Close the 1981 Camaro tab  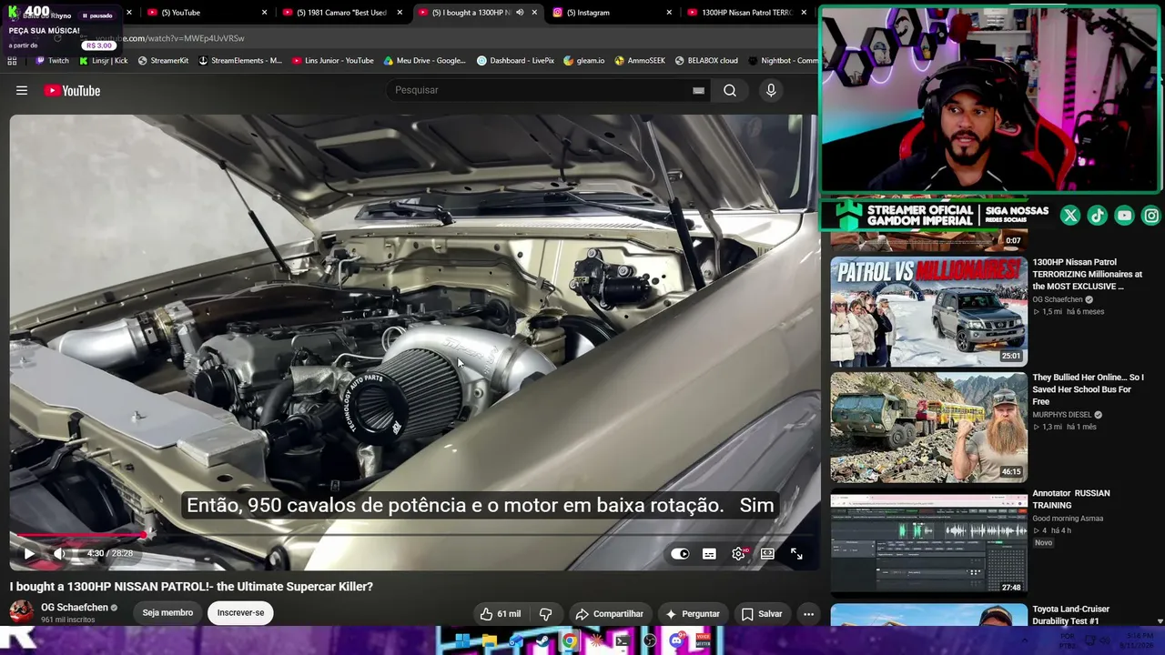(x=400, y=13)
